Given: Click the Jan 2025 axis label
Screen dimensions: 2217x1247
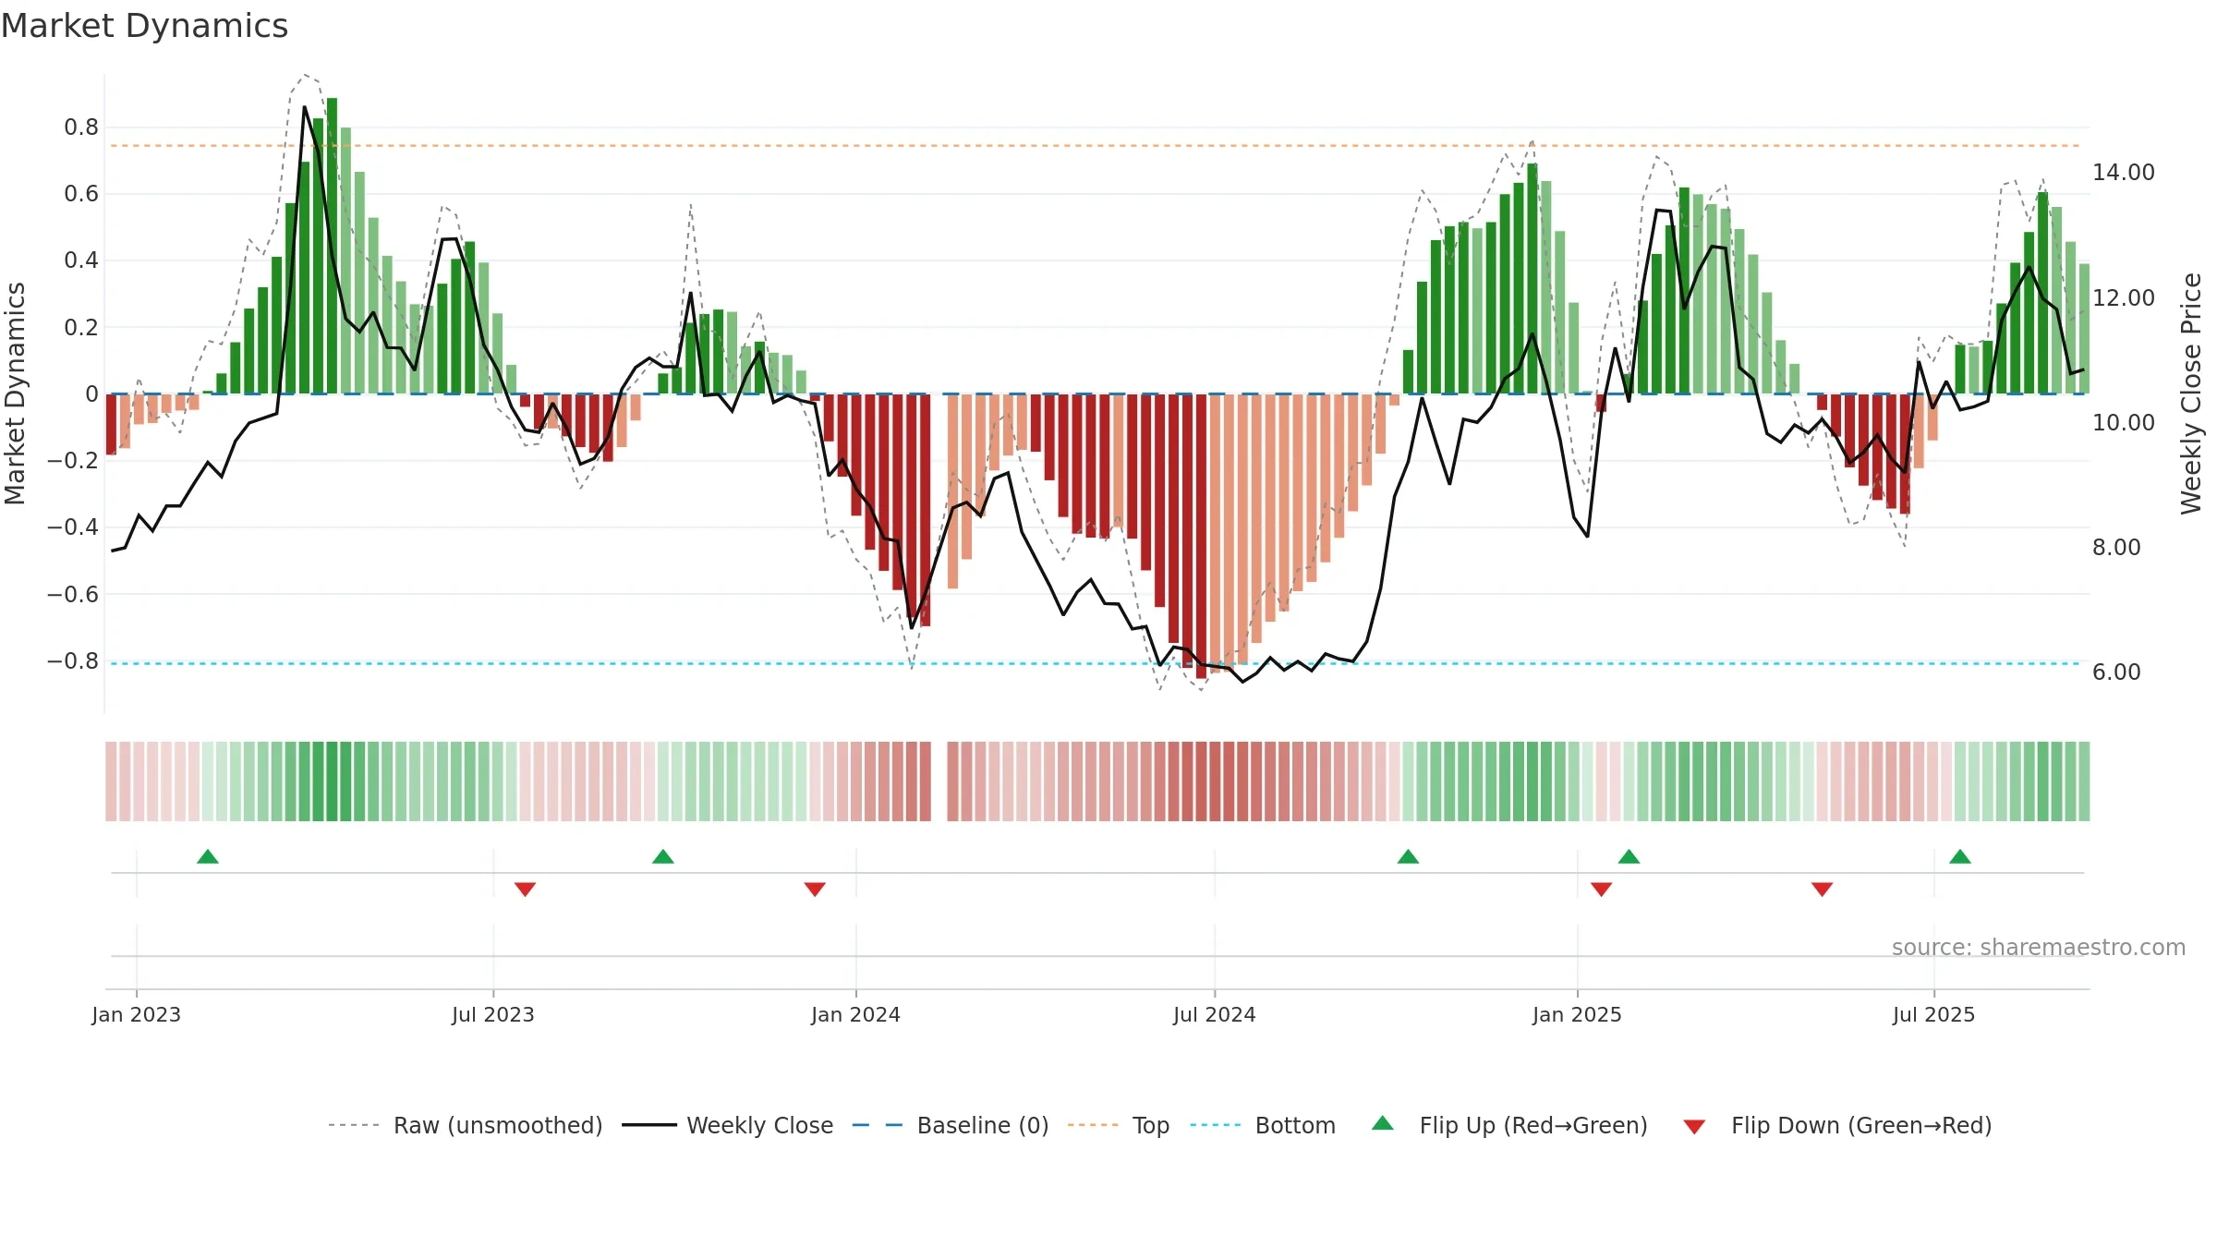Looking at the screenshot, I should pos(1577,1014).
